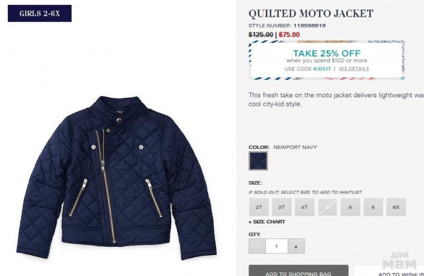Viewport: 424px width, 276px height.
Task: Open the See Details promo link
Action: click(x=354, y=69)
